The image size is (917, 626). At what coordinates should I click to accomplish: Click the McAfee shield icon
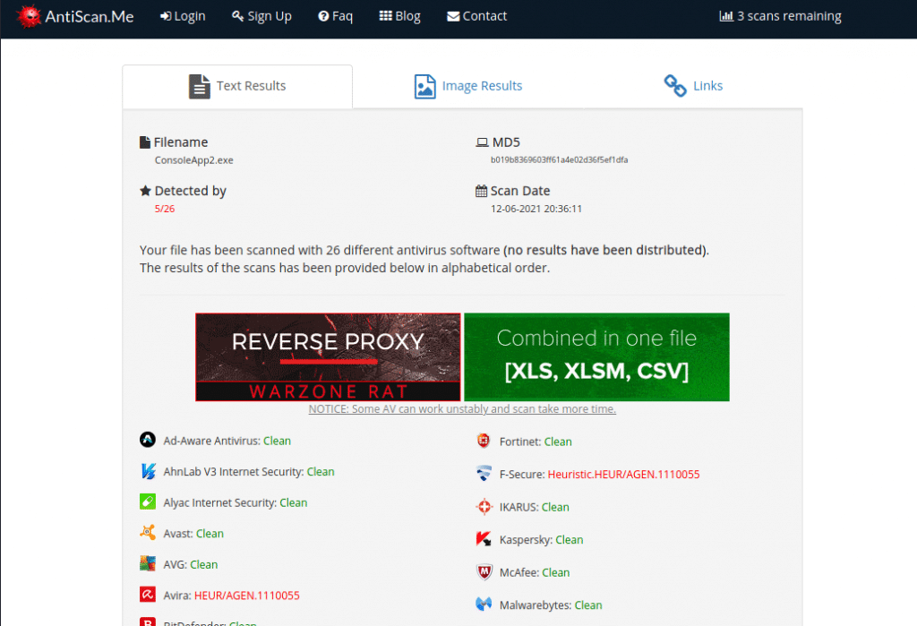pyautogui.click(x=484, y=571)
